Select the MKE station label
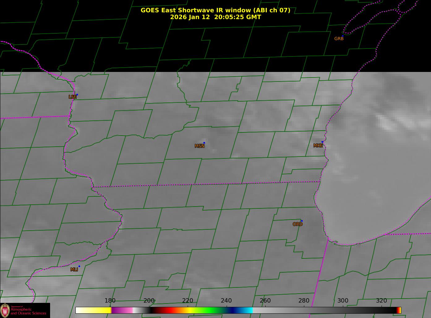Viewport: 431px width, 318px height. [318, 146]
